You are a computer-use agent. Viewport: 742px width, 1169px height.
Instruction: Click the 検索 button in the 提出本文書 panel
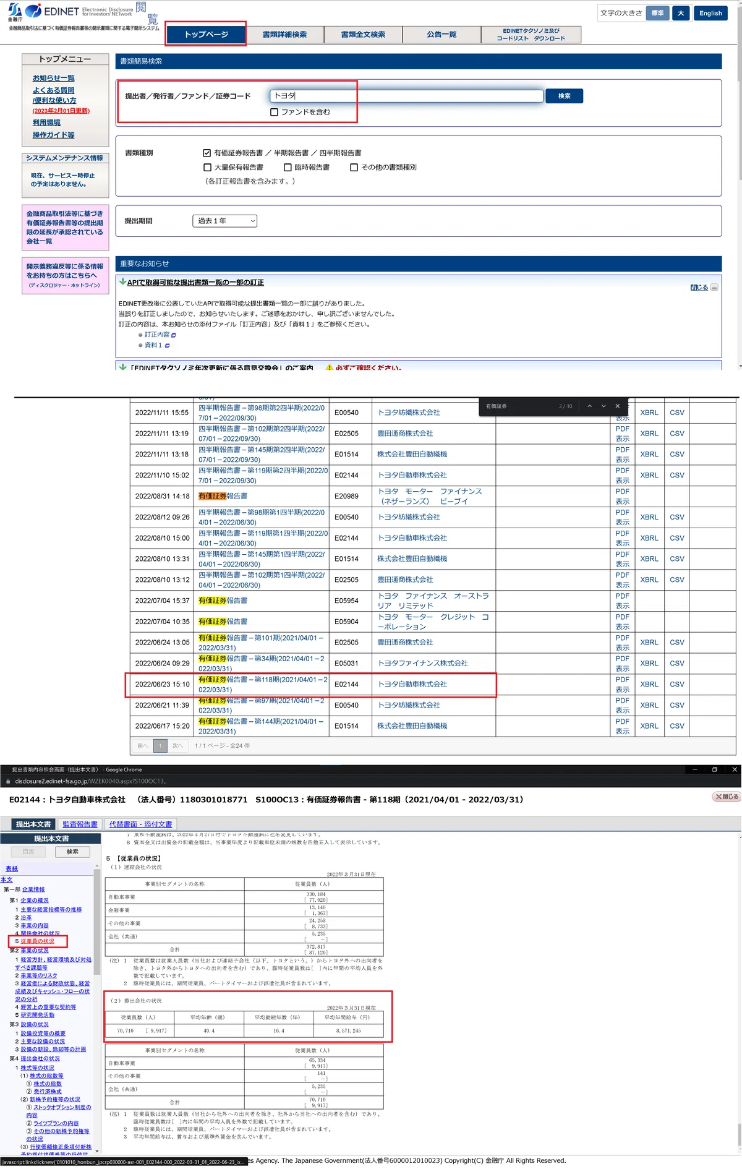coord(72,852)
